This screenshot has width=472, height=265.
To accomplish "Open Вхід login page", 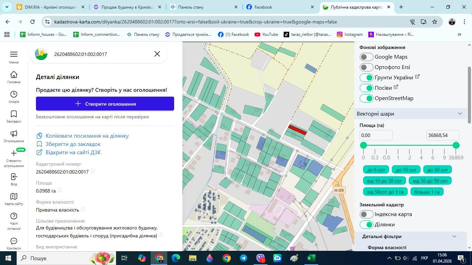I will pos(14,179).
